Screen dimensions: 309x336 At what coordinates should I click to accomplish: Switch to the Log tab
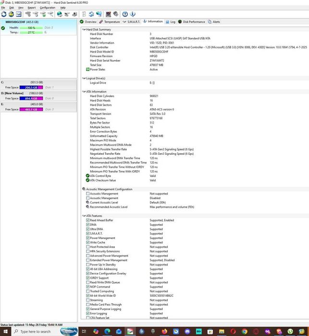171,22
